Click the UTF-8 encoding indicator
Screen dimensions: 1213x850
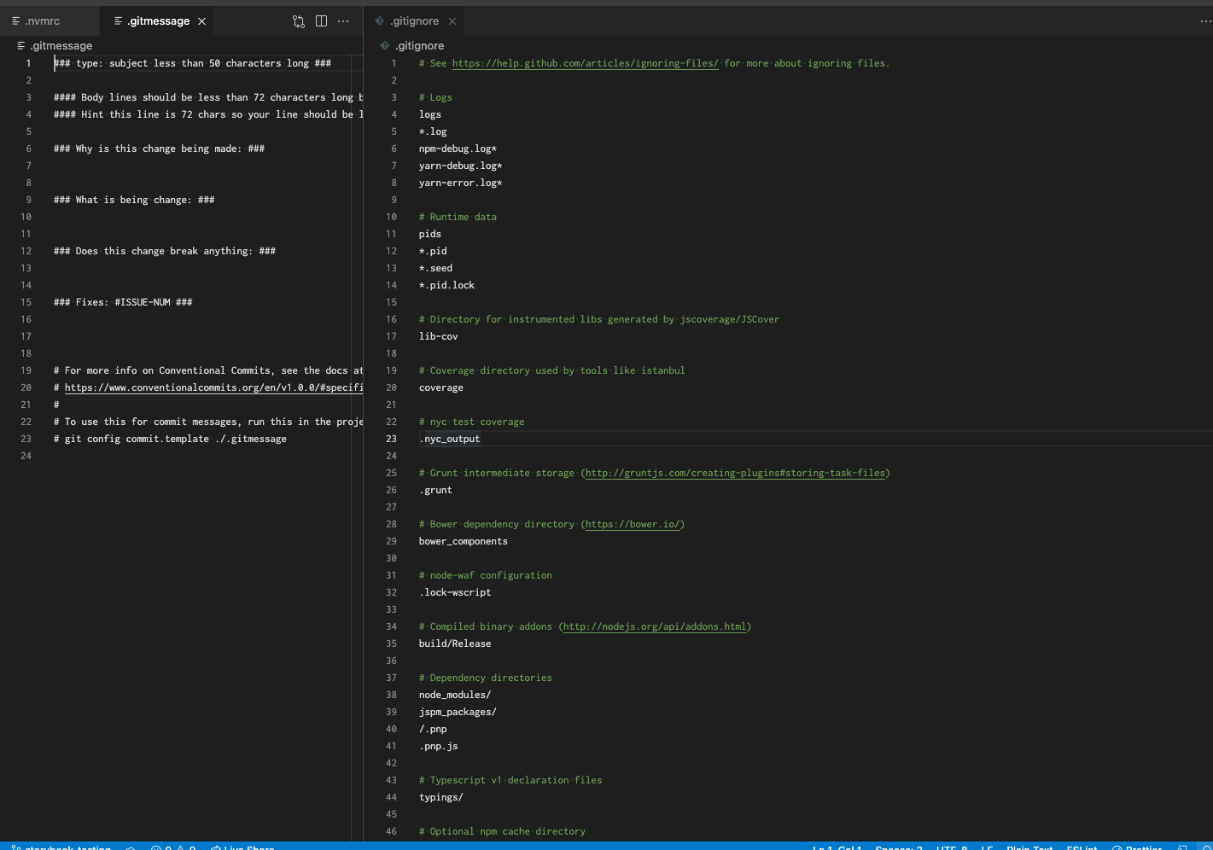tap(950, 847)
